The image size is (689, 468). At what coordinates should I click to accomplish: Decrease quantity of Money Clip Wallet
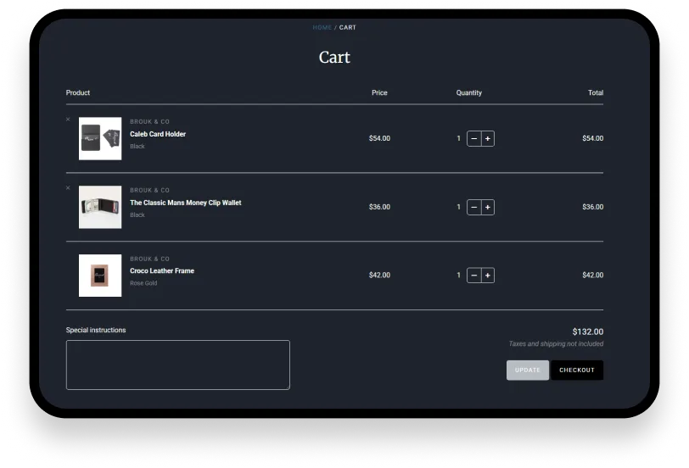point(473,207)
